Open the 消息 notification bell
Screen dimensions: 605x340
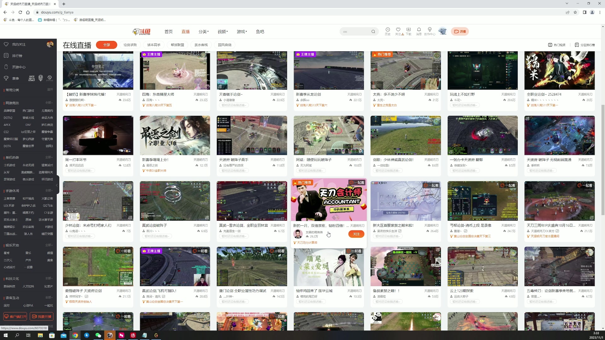(419, 30)
